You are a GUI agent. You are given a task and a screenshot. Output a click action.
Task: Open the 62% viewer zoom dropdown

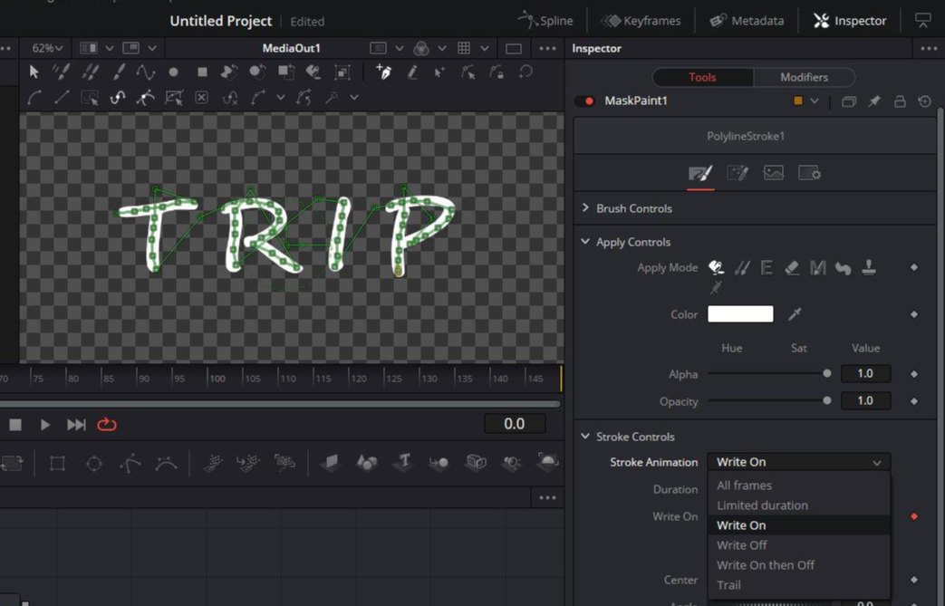click(x=47, y=48)
